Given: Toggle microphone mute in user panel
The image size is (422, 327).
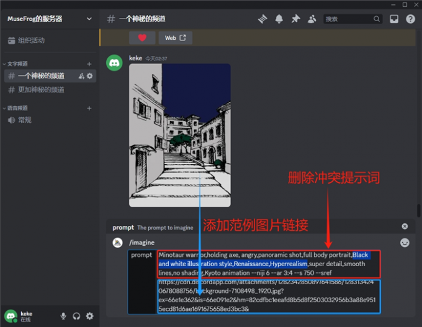Looking at the screenshot, I should [63, 316].
